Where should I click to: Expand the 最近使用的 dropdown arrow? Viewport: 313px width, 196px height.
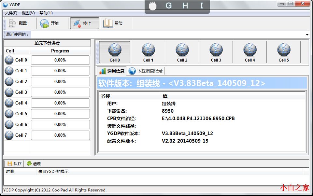click(307, 35)
